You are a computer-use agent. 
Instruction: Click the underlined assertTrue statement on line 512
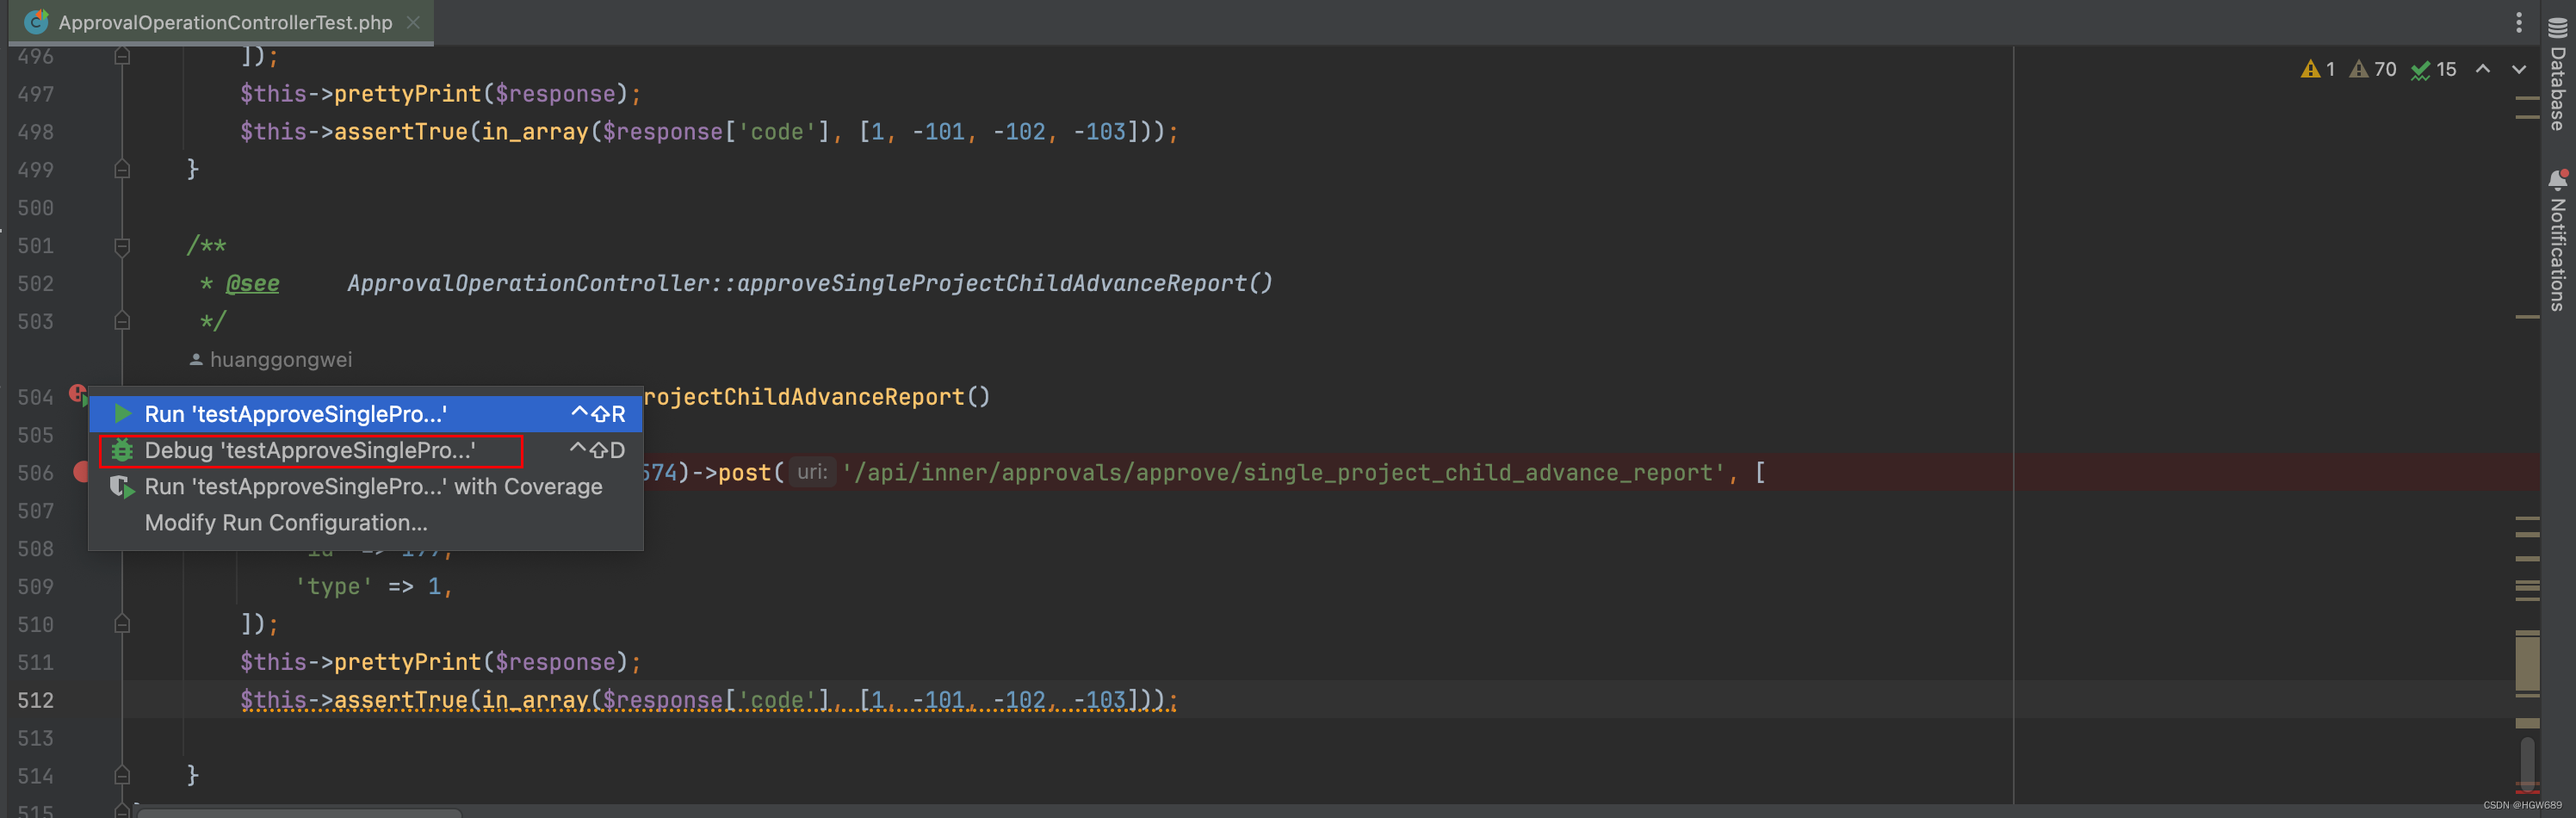[709, 700]
